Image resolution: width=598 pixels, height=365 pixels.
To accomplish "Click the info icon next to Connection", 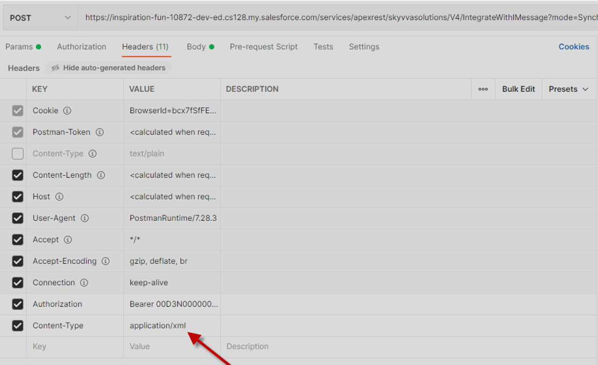I will [84, 282].
